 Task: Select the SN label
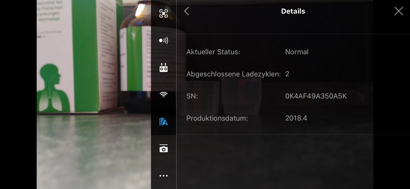[x=192, y=96]
